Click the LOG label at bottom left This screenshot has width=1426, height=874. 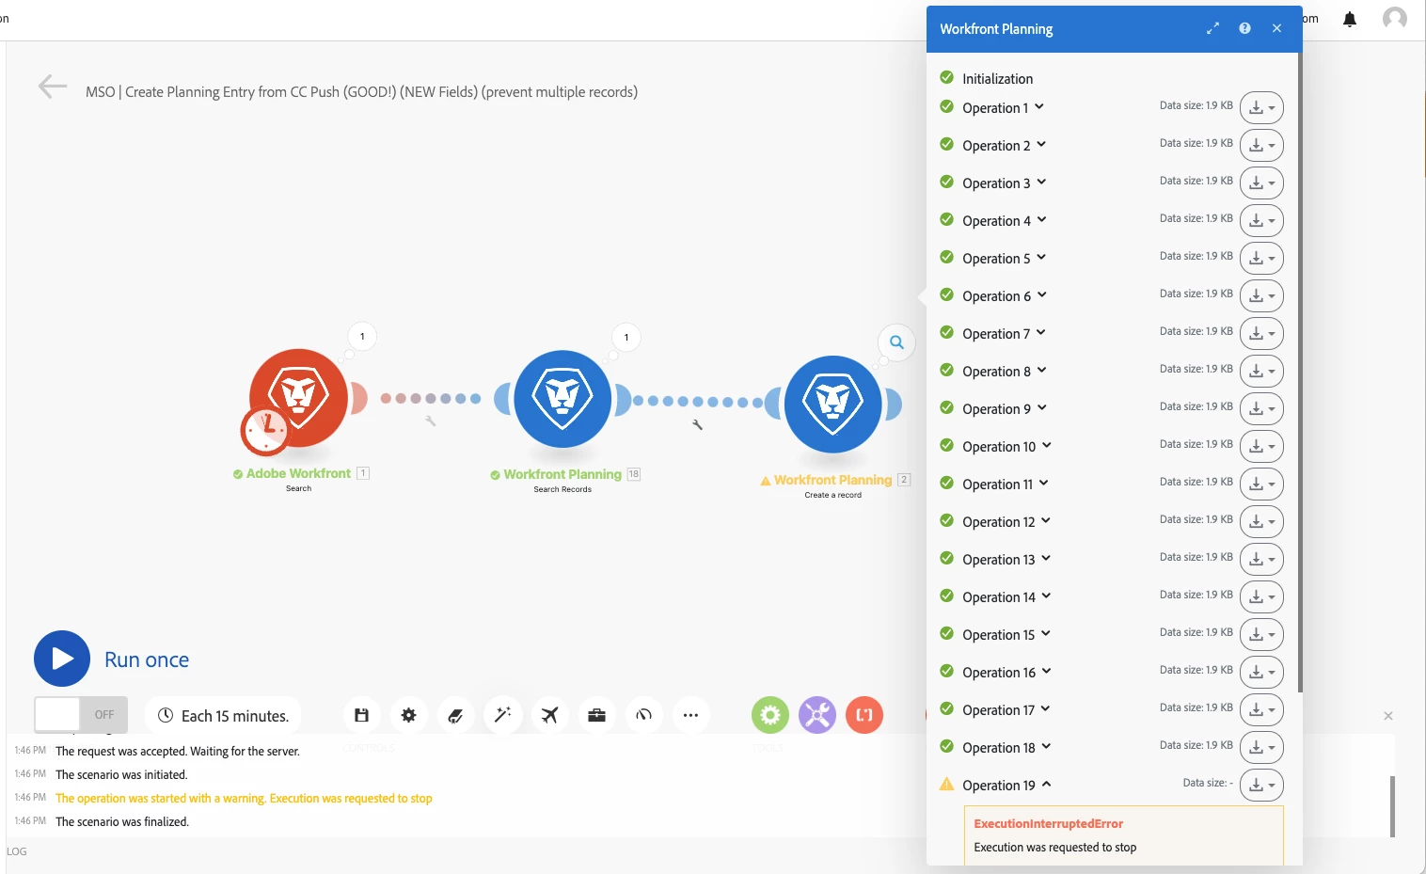17,851
